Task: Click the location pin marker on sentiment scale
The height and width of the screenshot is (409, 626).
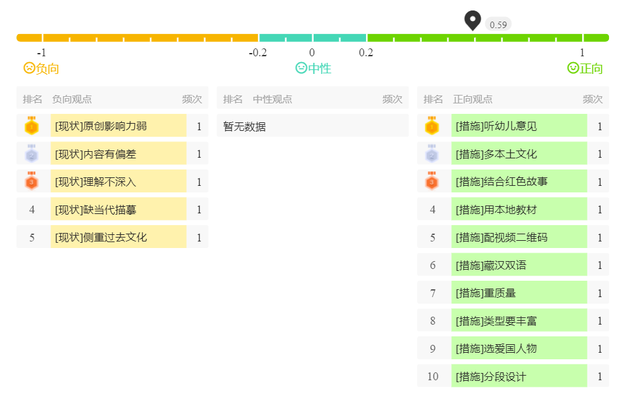Action: pyautogui.click(x=472, y=20)
